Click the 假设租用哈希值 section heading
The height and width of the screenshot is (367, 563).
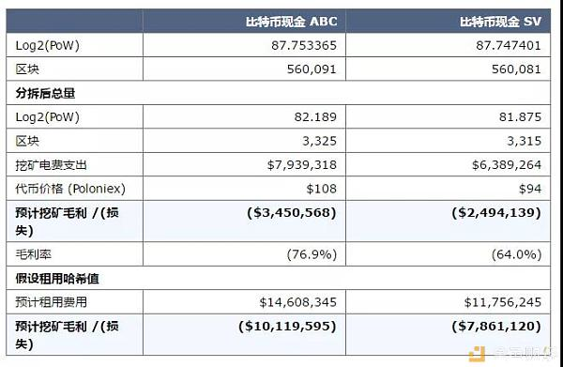[57, 279]
